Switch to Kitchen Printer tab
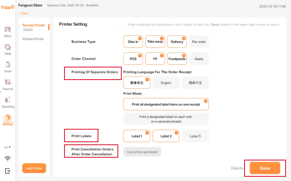This screenshot has height=181, width=291. click(x=33, y=39)
